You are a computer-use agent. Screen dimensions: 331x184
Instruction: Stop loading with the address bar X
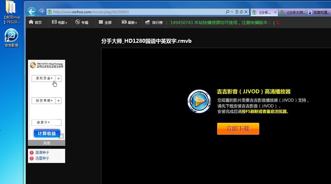pos(246,12)
